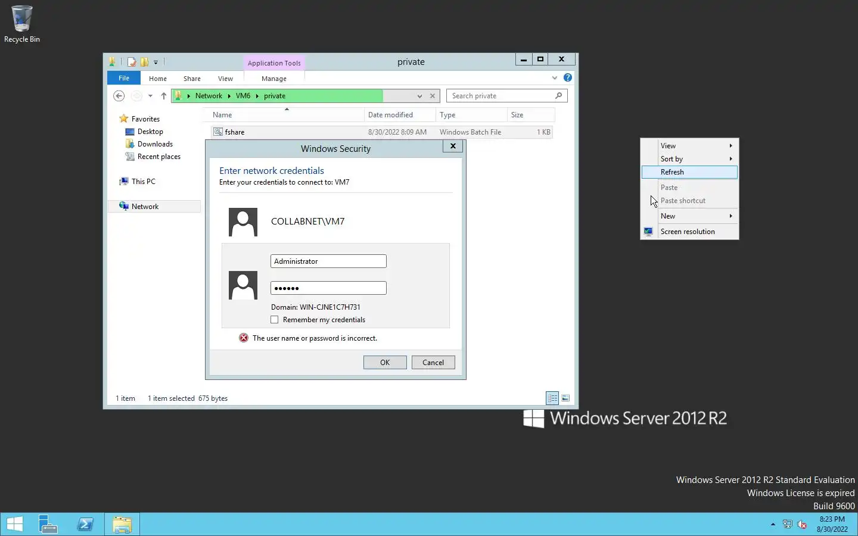Stop loading with the address bar X
This screenshot has width=858, height=536.
pyautogui.click(x=433, y=96)
